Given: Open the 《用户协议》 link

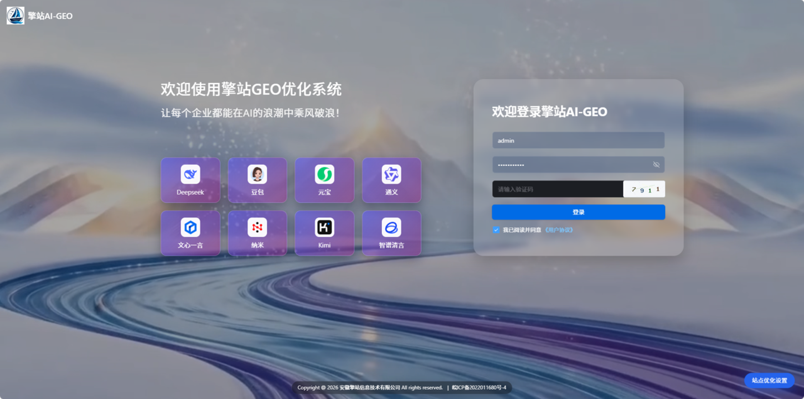Looking at the screenshot, I should (x=559, y=230).
